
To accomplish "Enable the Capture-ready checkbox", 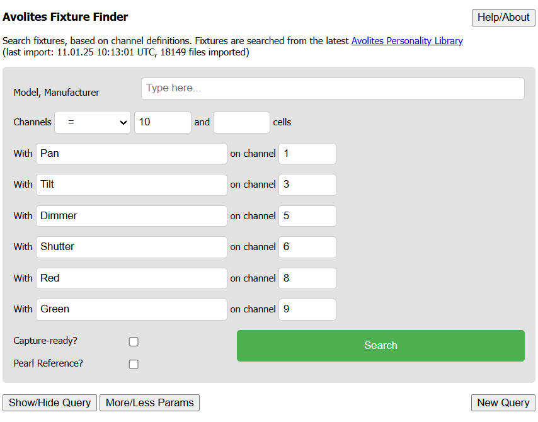I will [133, 341].
